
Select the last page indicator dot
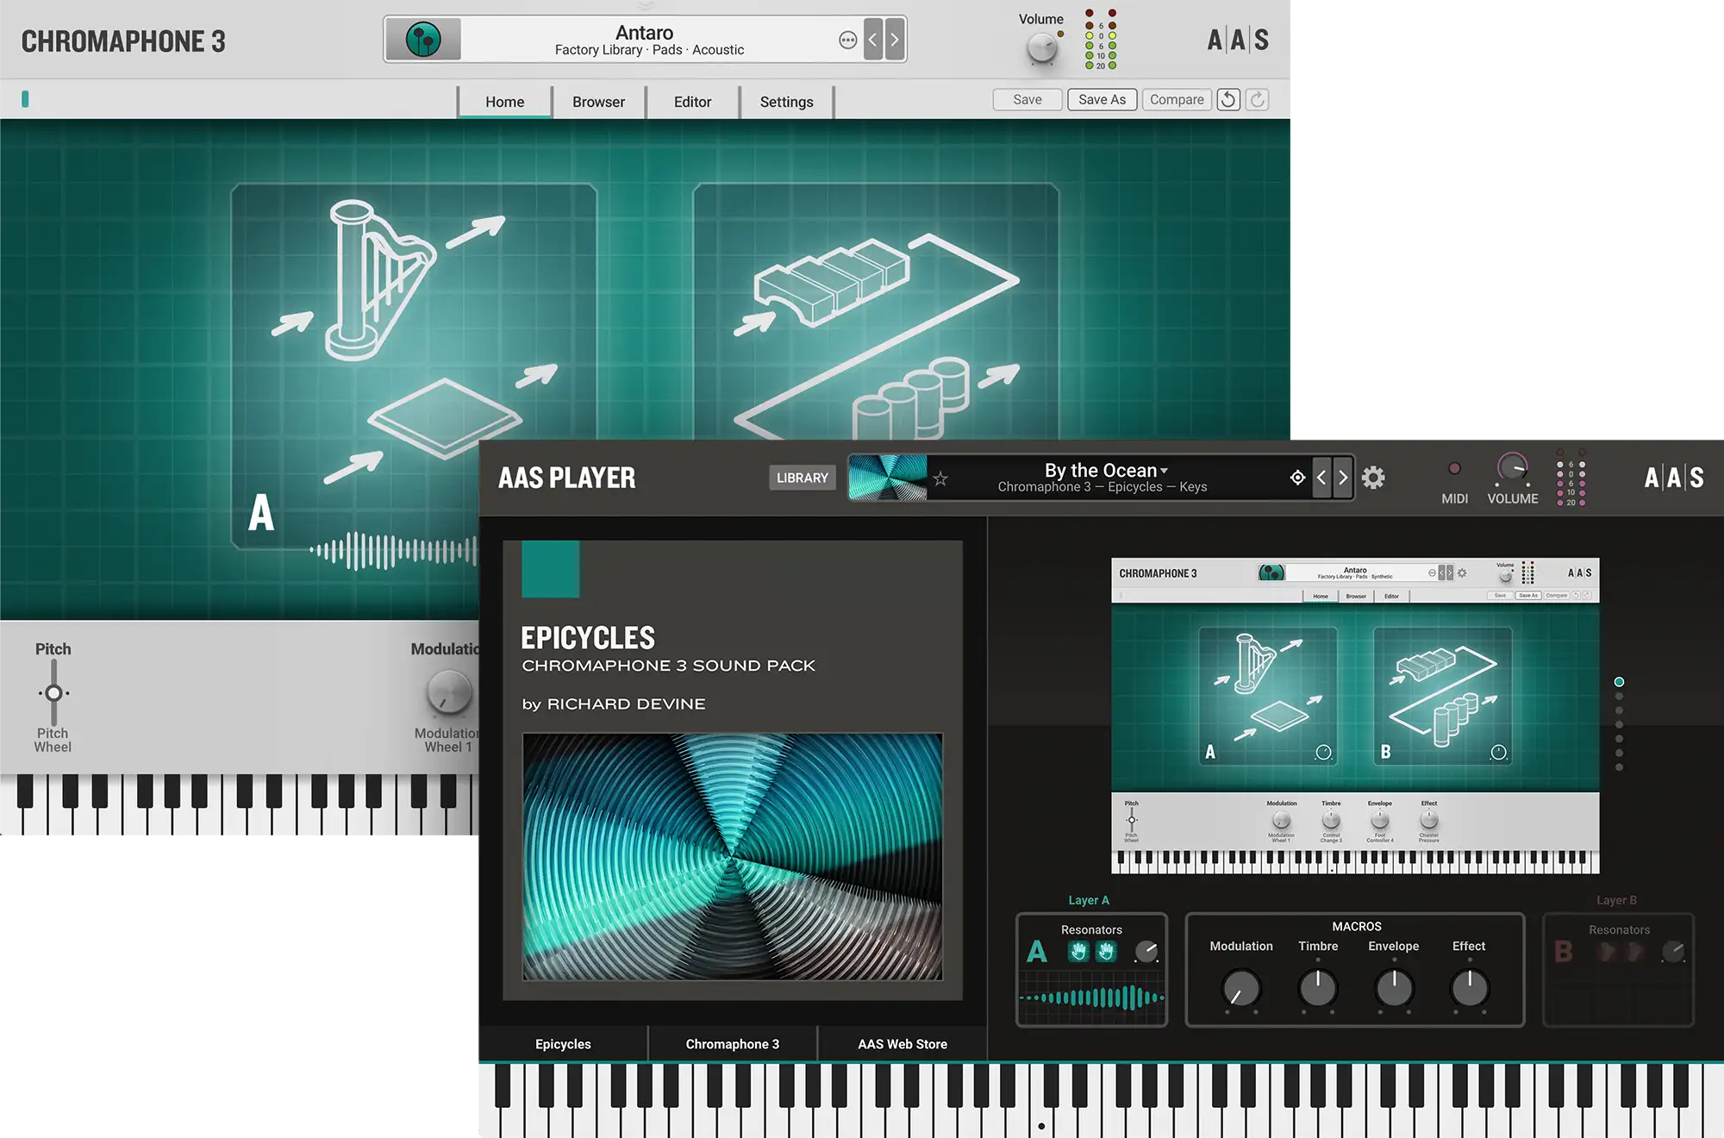1619,767
